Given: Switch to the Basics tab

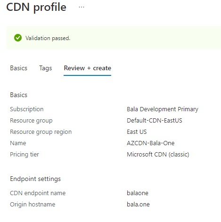Looking at the screenshot, I should click(18, 68).
